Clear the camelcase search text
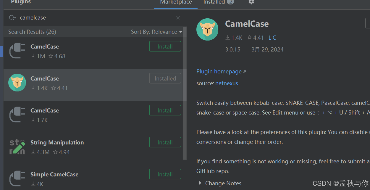Screen dimensions: 370x190 [178, 18]
